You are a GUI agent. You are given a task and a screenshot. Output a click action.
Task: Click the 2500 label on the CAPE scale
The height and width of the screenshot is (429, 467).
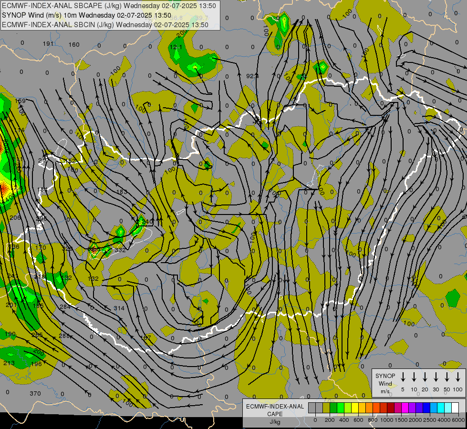click(430, 420)
